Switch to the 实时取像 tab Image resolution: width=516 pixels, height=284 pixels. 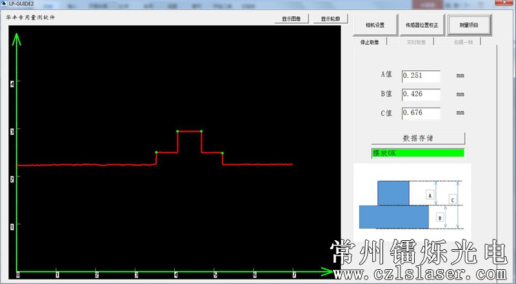(416, 42)
